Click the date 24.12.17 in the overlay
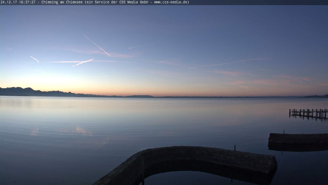The image size is (328, 185). [9, 2]
